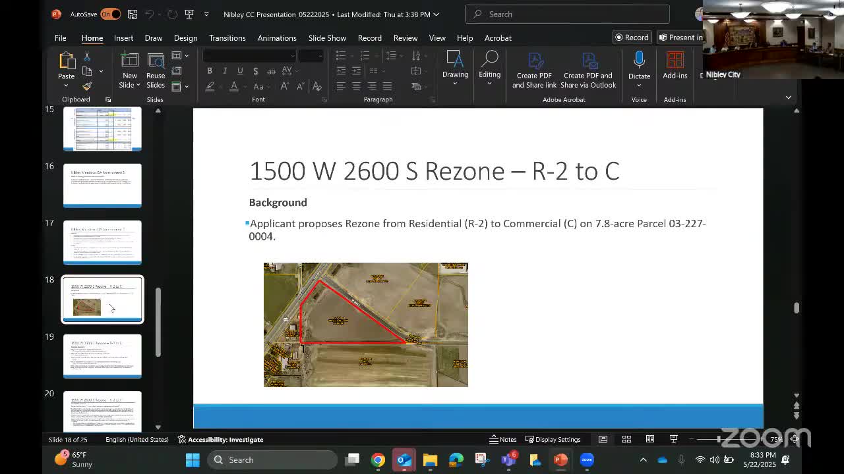
Task: Switch to Slide Sorter view
Action: [x=626, y=439]
